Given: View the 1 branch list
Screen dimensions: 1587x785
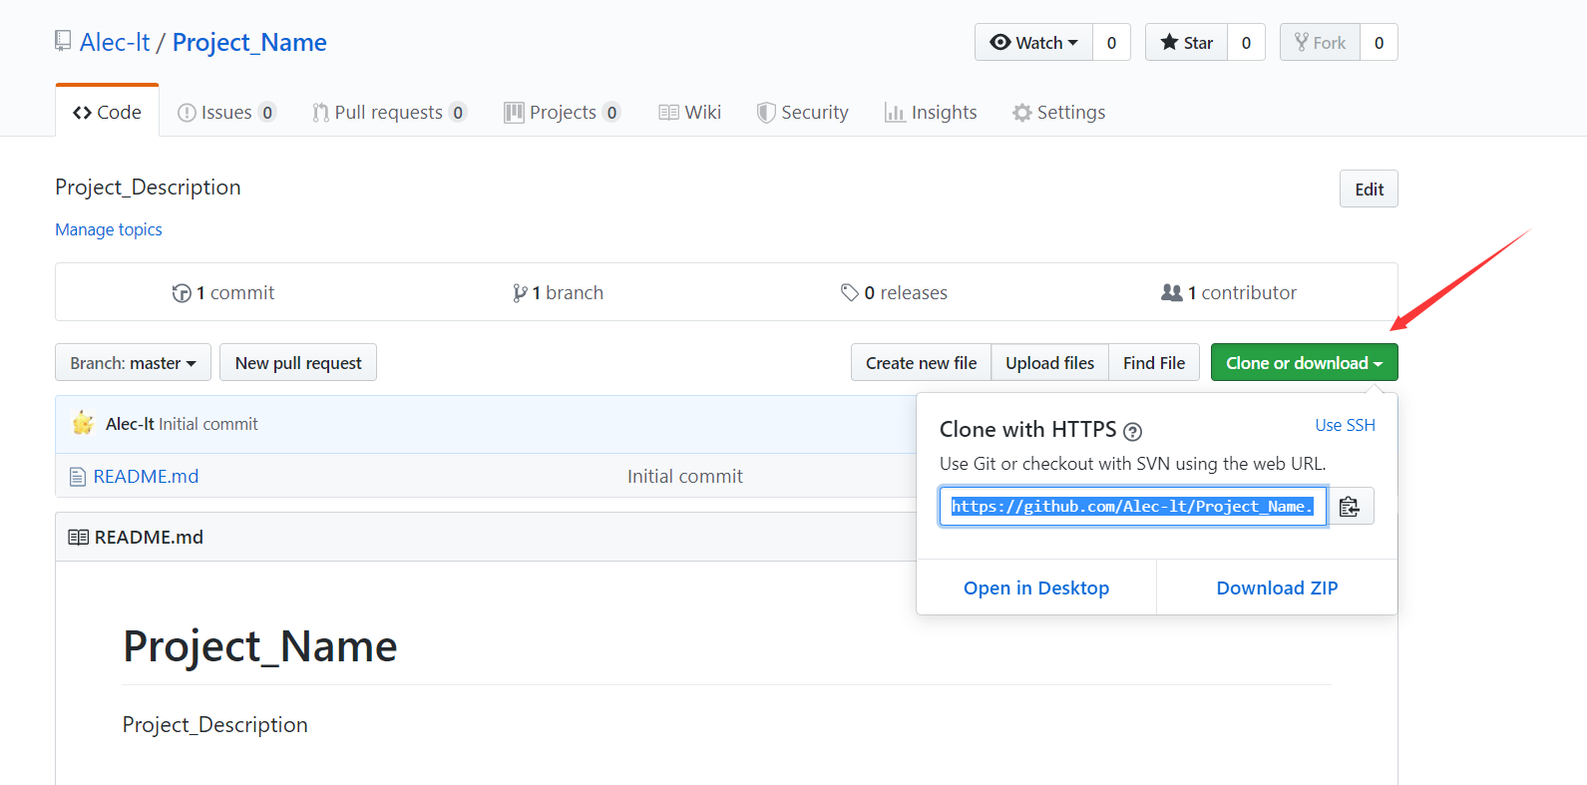Looking at the screenshot, I should [558, 293].
